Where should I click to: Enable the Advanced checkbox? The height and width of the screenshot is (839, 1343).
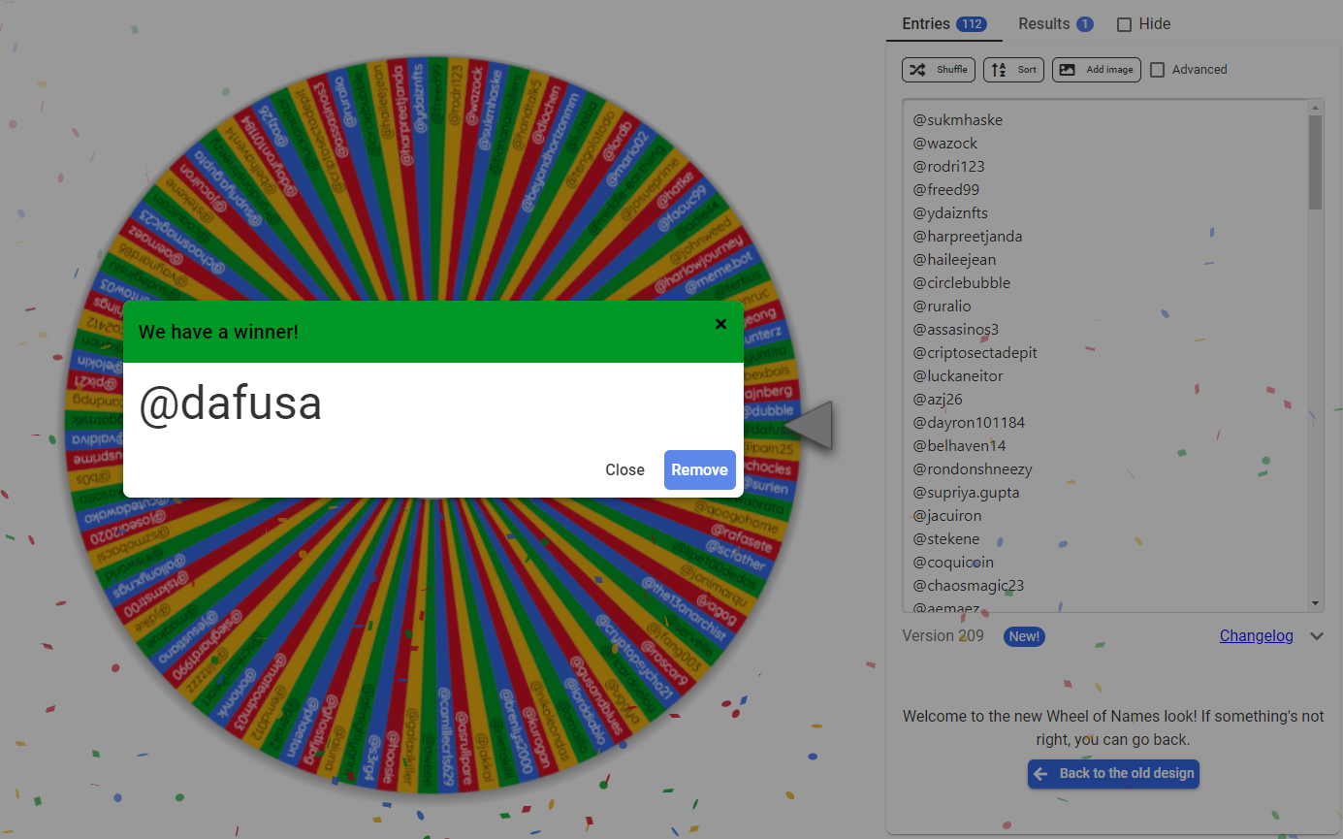(x=1157, y=70)
